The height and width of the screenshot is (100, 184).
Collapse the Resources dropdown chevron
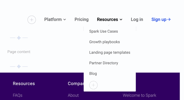[121, 20]
